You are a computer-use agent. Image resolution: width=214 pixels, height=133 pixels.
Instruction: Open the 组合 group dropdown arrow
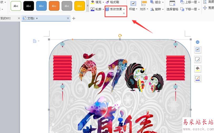click(x=163, y=2)
